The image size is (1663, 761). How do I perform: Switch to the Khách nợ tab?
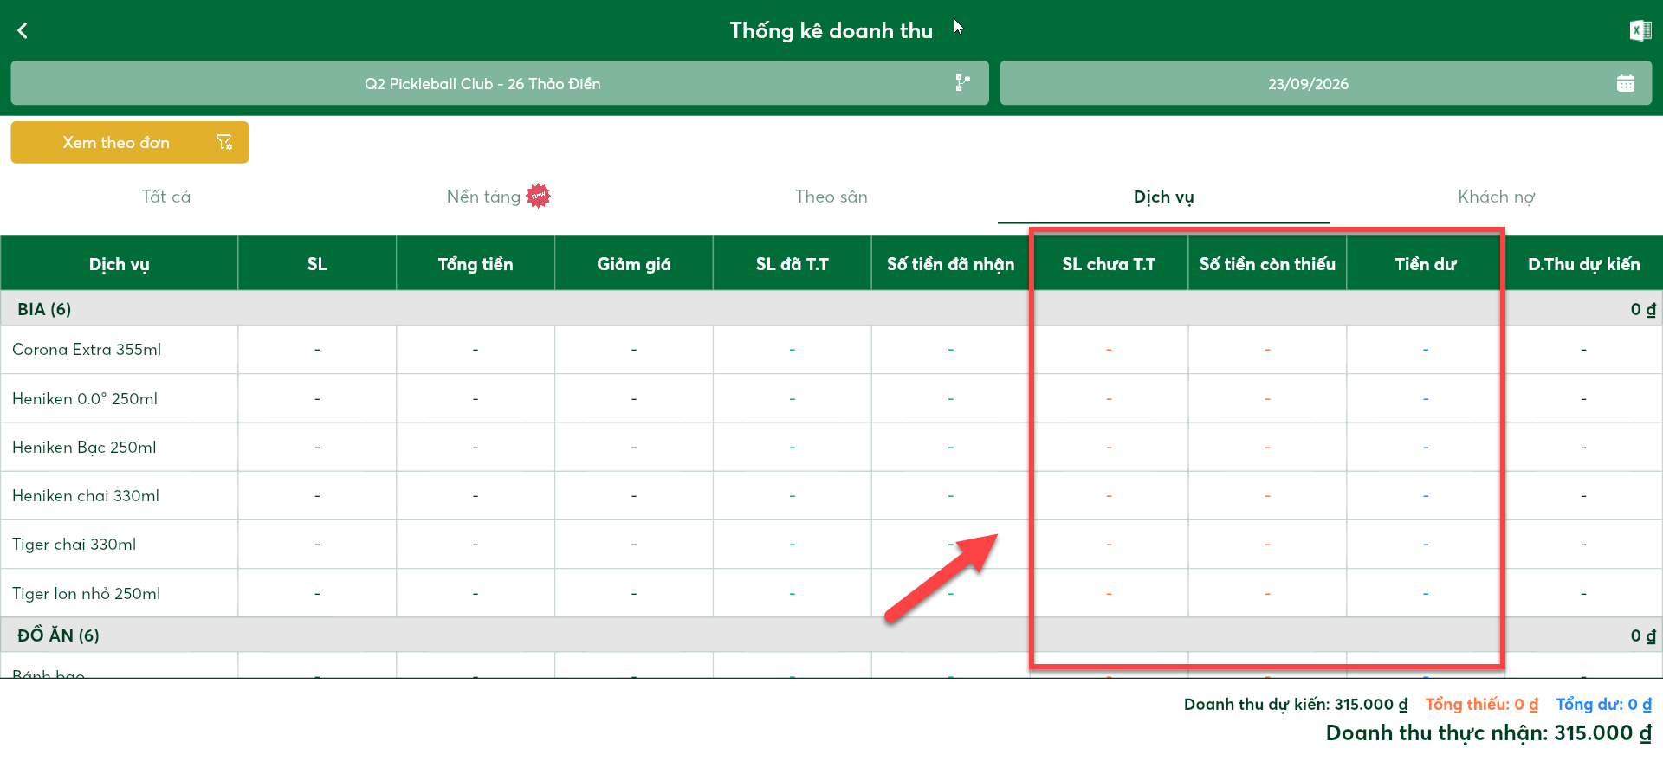point(1497,197)
